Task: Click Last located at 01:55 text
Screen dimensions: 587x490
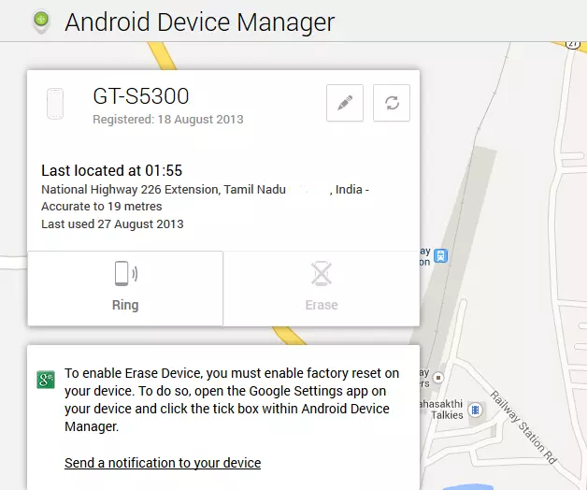Action: (111, 170)
